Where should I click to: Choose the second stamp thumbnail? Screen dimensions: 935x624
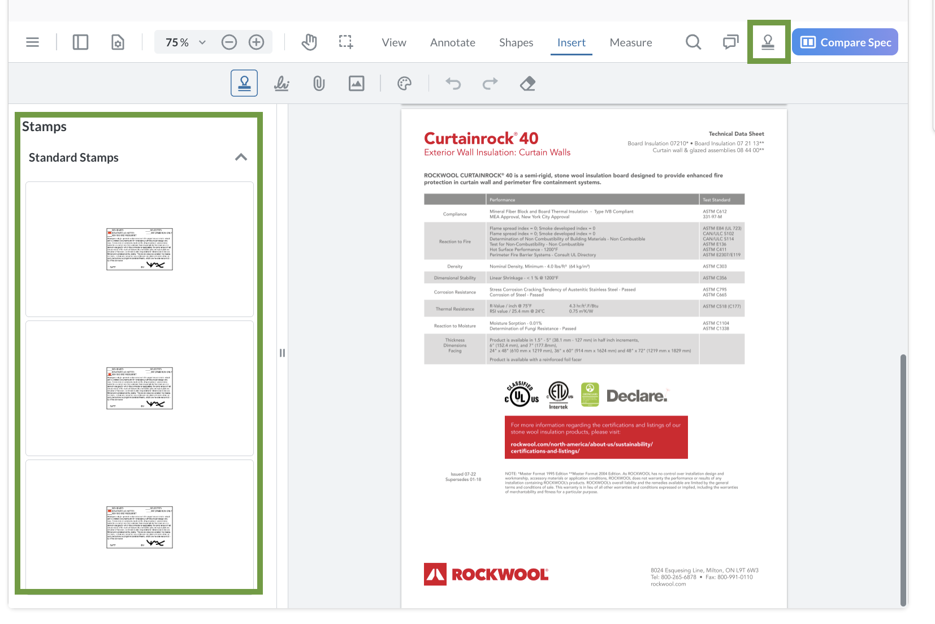coord(140,388)
